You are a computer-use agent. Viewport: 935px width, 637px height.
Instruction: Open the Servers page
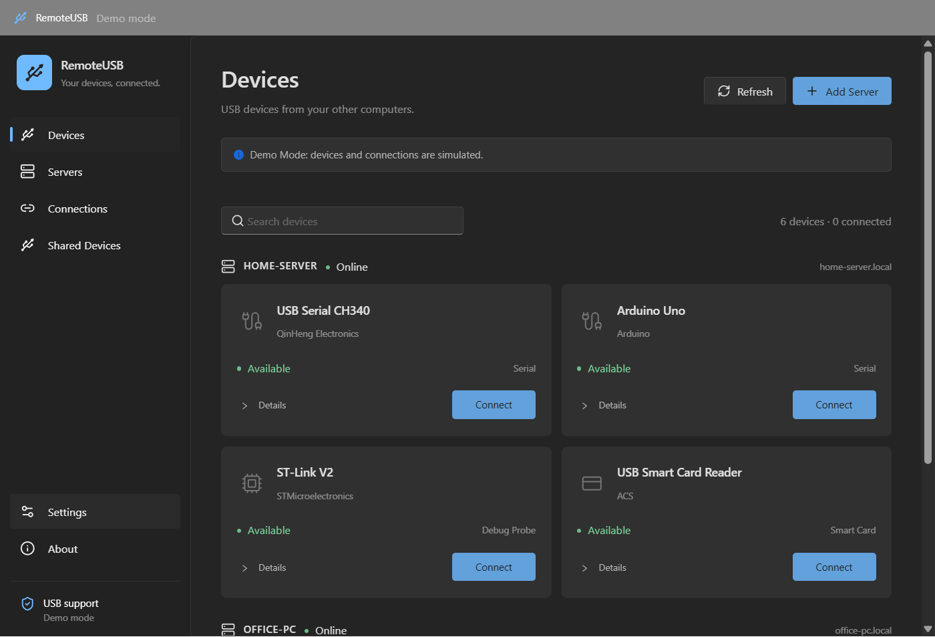tap(95, 172)
